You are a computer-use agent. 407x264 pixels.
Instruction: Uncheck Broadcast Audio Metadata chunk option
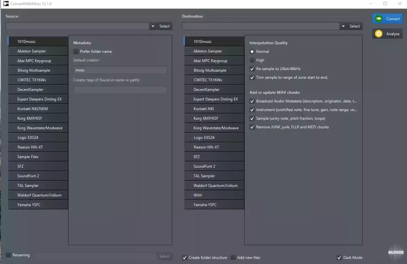[x=252, y=101]
